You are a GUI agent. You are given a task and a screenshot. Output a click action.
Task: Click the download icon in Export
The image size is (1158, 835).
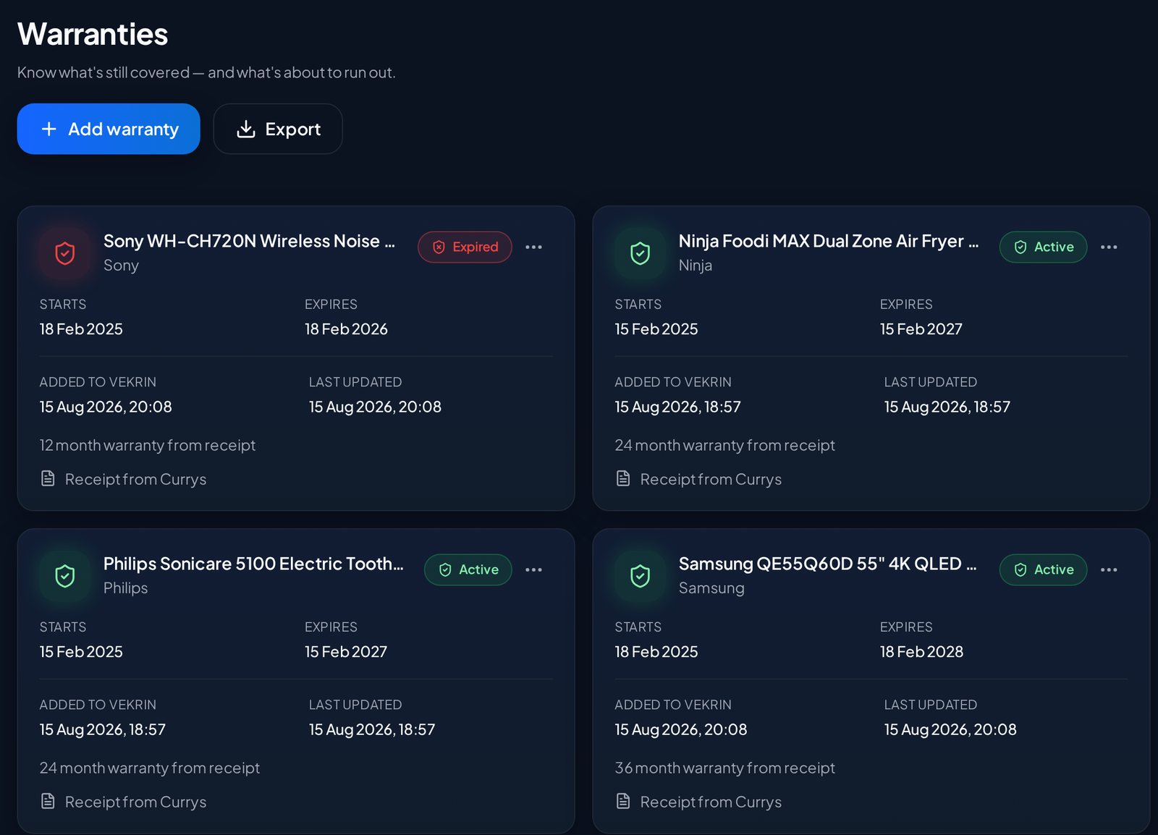click(x=246, y=129)
